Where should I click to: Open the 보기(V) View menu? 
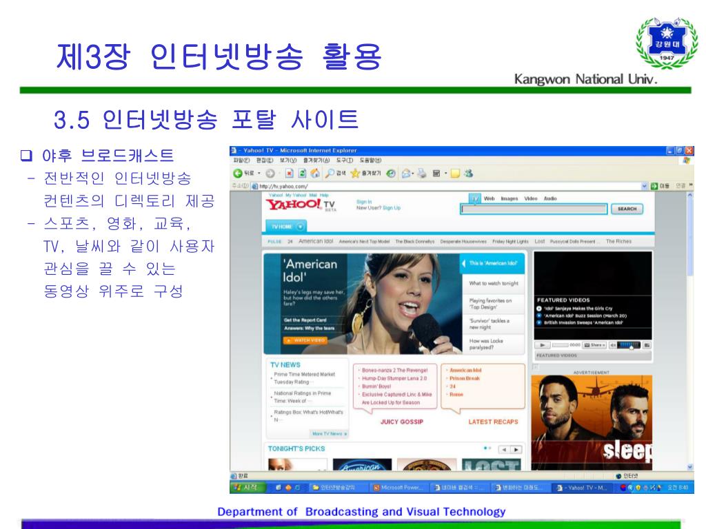point(288,160)
